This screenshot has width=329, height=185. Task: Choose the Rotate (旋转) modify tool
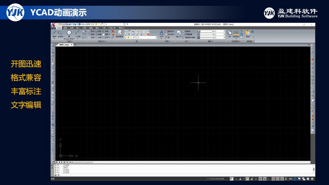point(98,31)
